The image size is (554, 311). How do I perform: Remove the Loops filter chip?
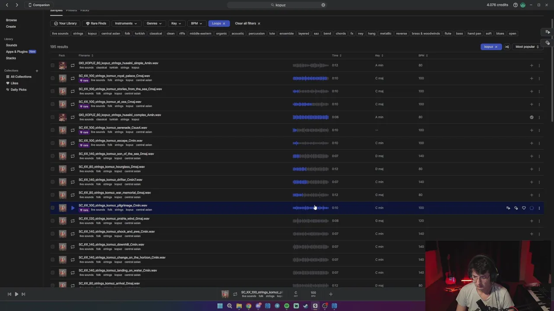coord(224,23)
